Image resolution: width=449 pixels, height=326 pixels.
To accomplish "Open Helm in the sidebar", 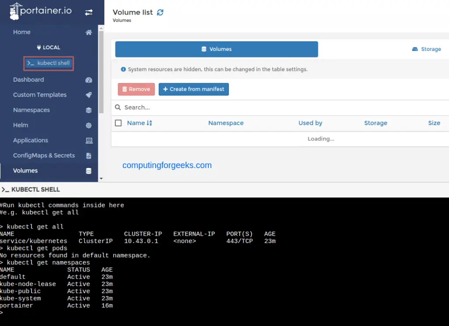I will (21, 125).
